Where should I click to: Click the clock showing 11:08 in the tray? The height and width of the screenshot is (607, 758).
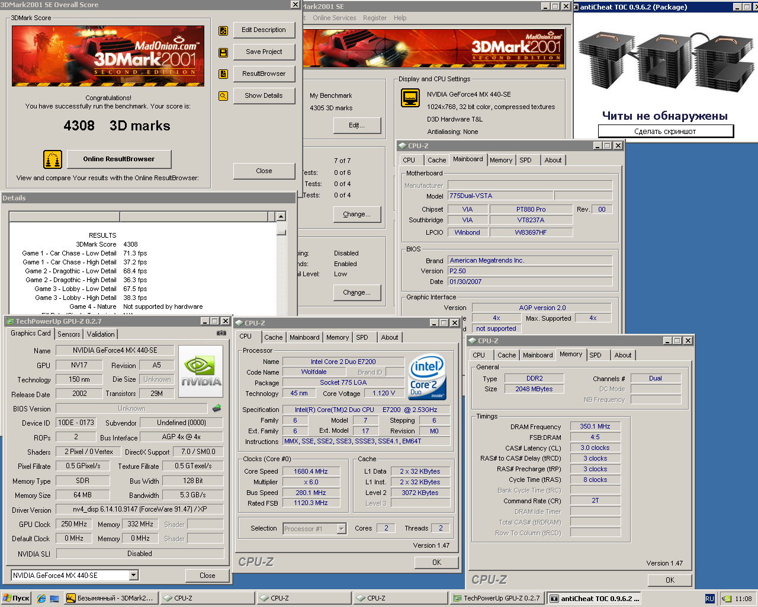(743, 599)
